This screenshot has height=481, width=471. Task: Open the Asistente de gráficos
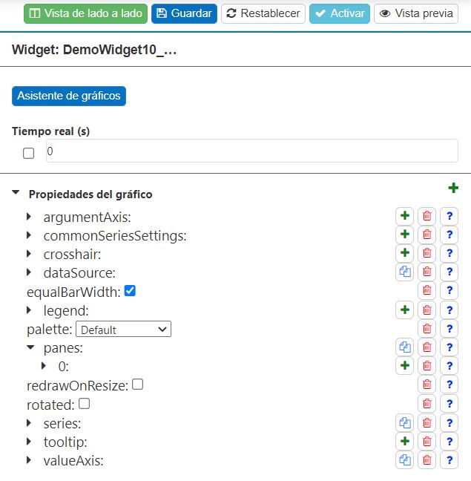click(x=69, y=96)
